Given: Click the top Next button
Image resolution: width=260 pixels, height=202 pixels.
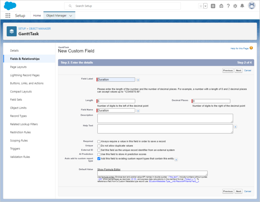Looking at the screenshot, I should [x=238, y=70].
